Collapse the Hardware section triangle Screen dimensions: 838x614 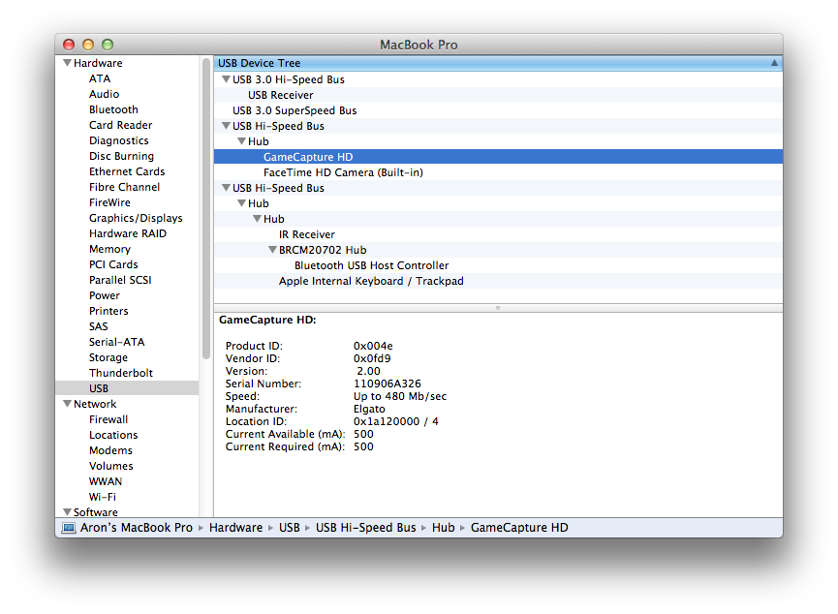tap(68, 63)
